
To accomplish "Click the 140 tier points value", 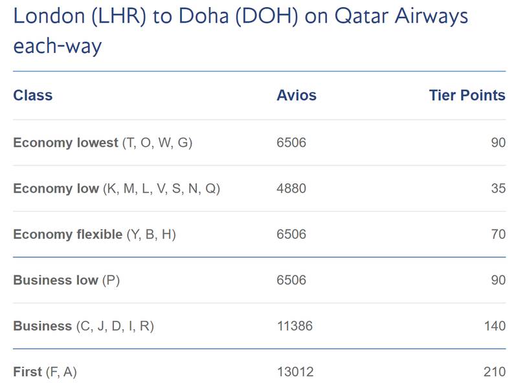I will point(495,327).
